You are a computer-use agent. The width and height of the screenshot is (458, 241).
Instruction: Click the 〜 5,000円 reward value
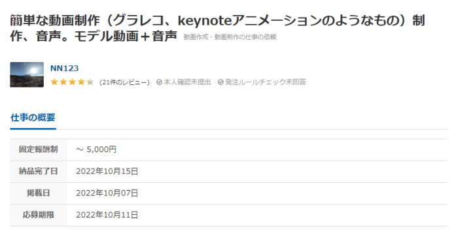(96, 150)
